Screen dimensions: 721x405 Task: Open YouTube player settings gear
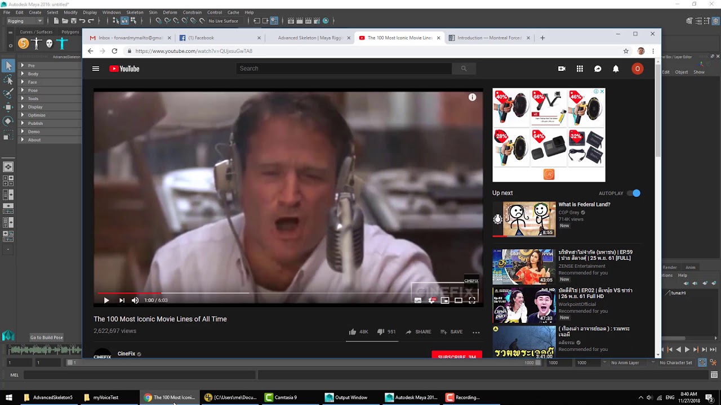(x=431, y=300)
